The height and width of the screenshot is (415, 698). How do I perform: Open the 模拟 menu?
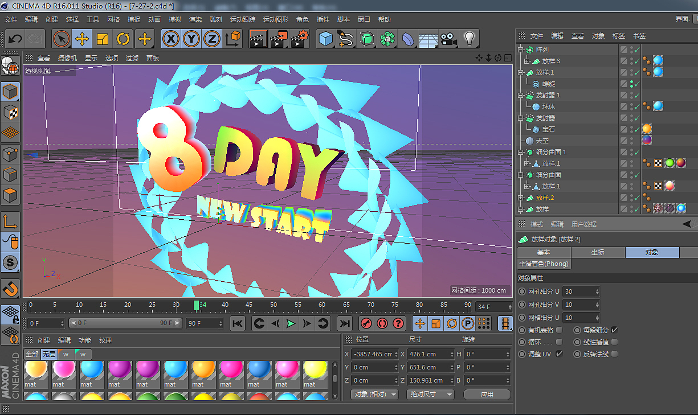(x=175, y=19)
